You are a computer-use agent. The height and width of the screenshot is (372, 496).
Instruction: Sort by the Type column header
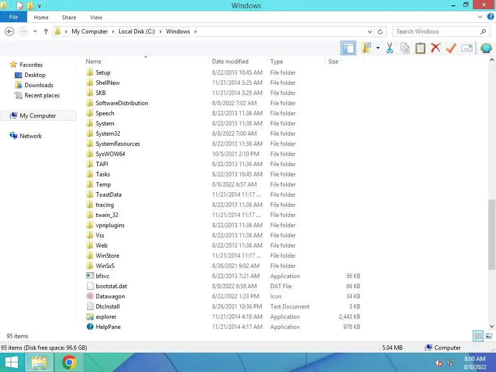296,62
